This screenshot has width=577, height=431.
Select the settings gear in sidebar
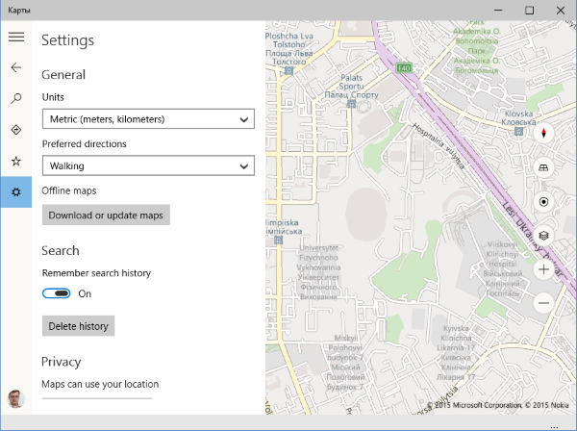[15, 192]
